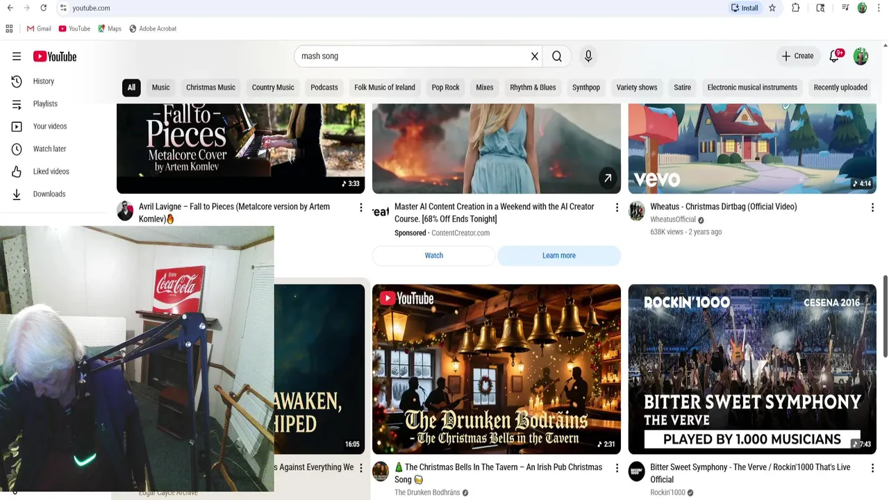
Task: Bookmark this page with the star icon
Action: click(x=772, y=8)
